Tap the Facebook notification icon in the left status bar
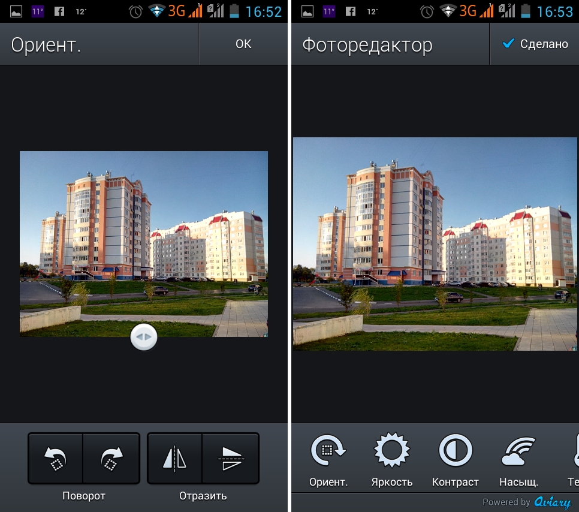This screenshot has height=512, width=579. tap(59, 11)
